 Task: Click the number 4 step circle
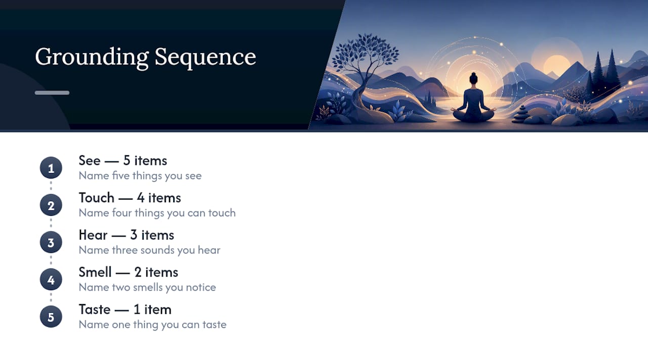coord(51,280)
